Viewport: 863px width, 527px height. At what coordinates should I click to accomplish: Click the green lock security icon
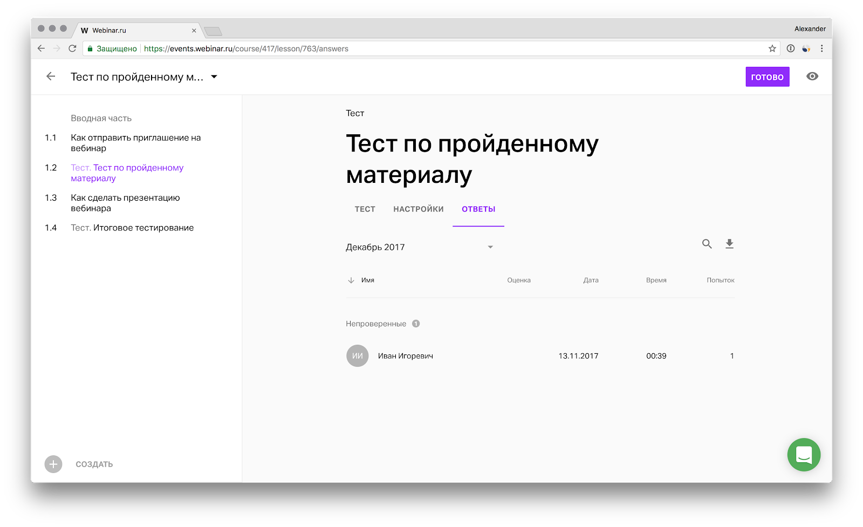click(x=90, y=49)
